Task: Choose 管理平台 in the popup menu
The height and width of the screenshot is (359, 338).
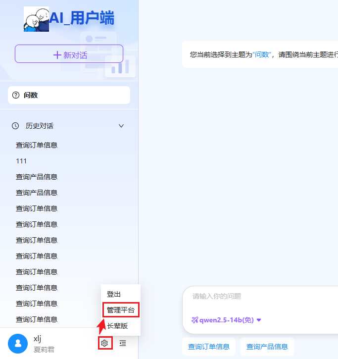Action: tap(120, 310)
